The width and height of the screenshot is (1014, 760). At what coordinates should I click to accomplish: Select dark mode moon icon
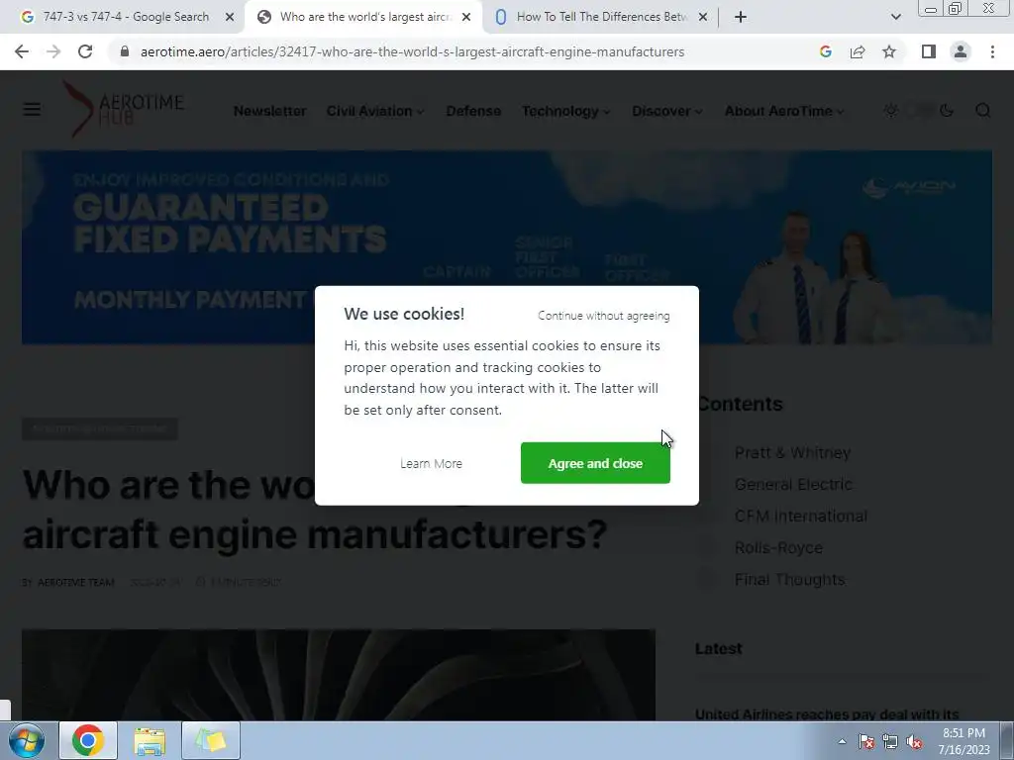click(946, 110)
